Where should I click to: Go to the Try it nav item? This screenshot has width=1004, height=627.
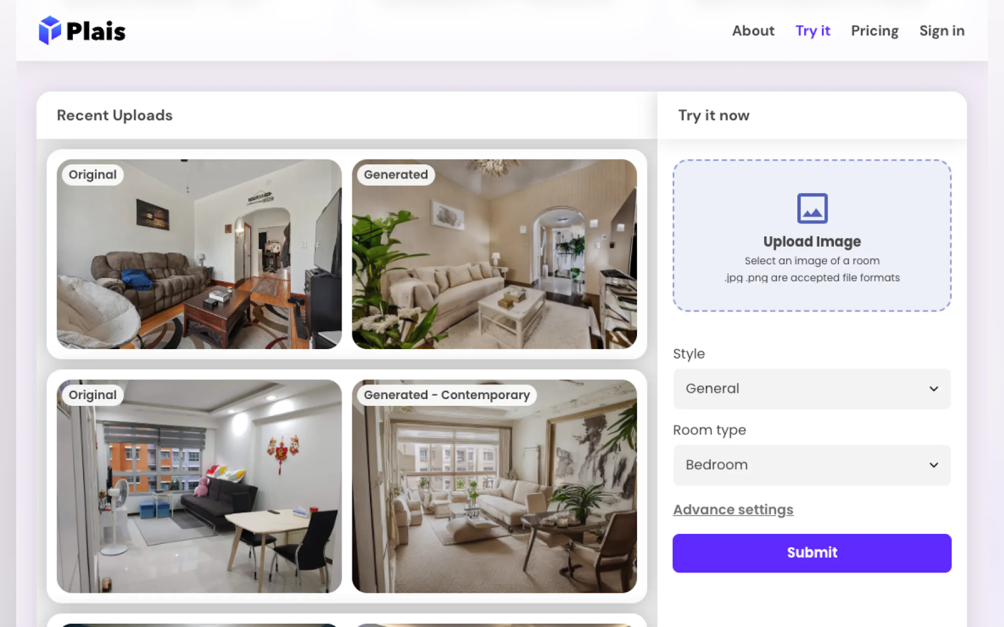tap(812, 31)
